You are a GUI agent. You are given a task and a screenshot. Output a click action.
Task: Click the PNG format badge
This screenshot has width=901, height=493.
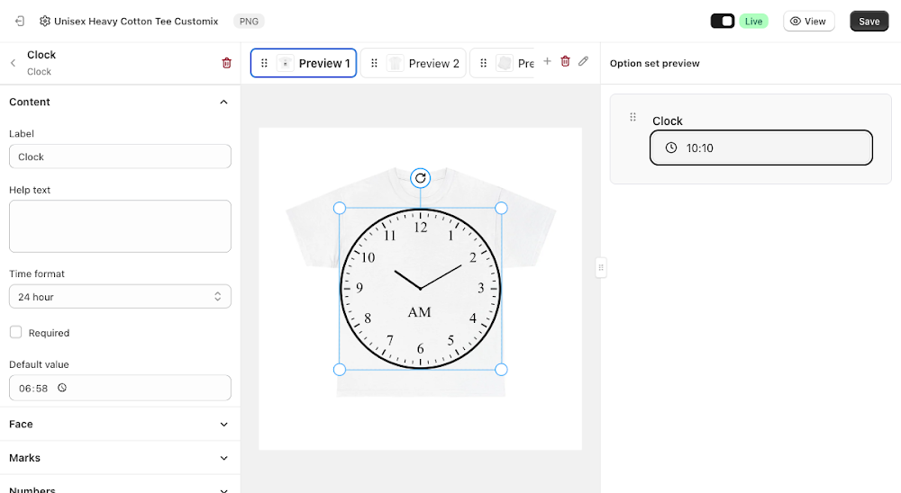point(249,22)
